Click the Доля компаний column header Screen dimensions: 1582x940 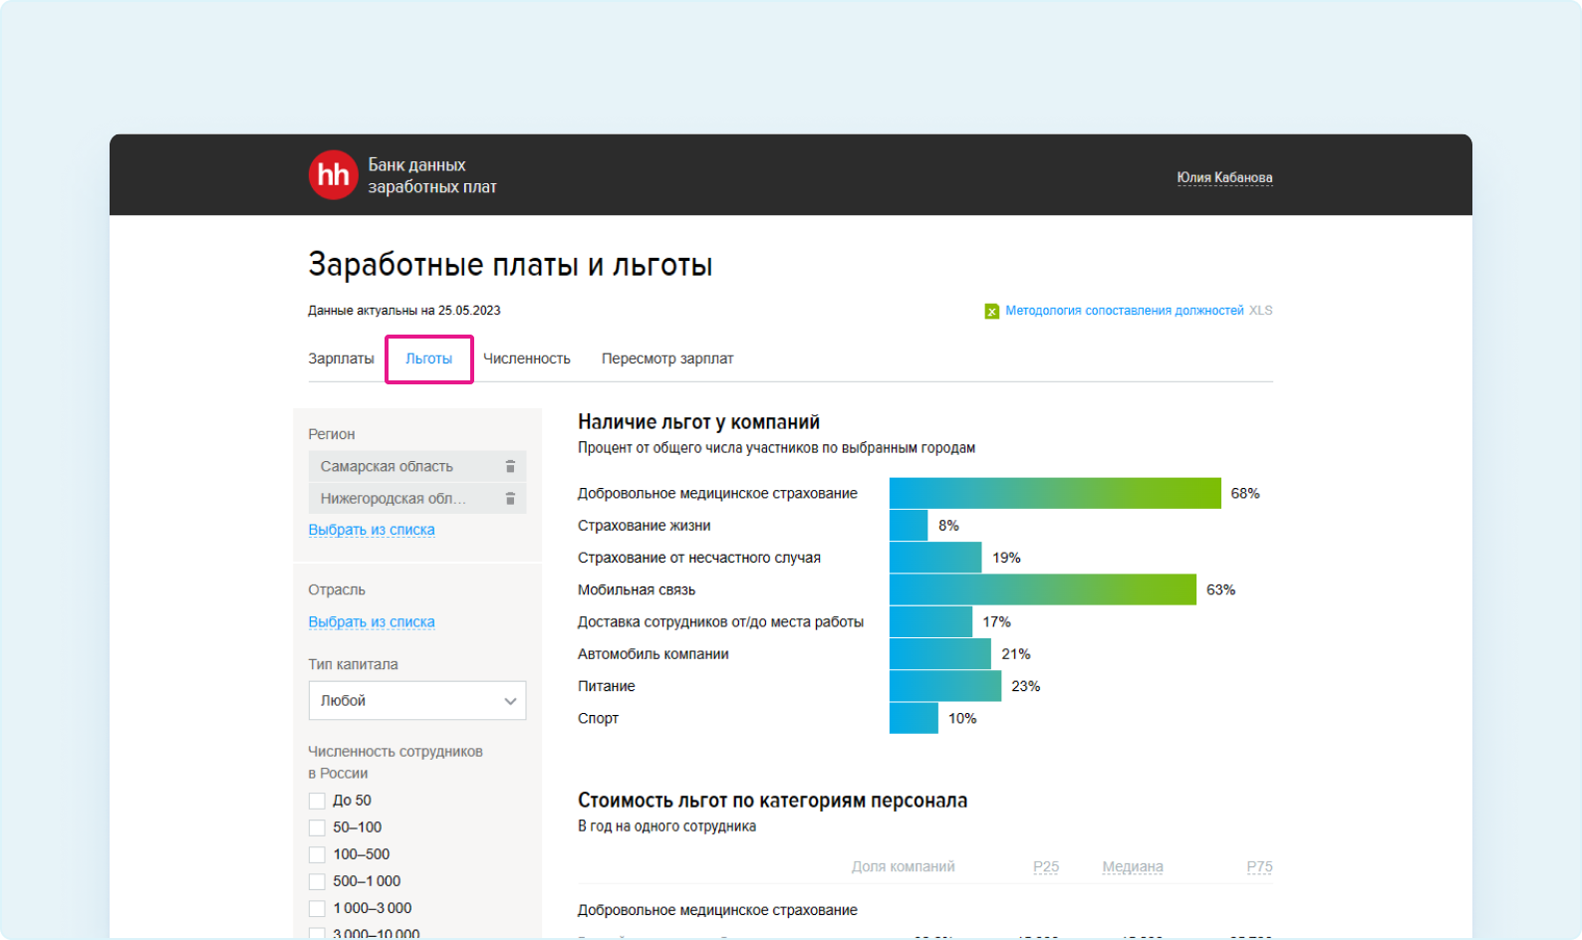coord(903,866)
